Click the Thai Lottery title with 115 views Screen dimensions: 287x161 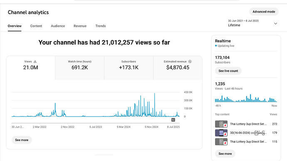pos(248,141)
